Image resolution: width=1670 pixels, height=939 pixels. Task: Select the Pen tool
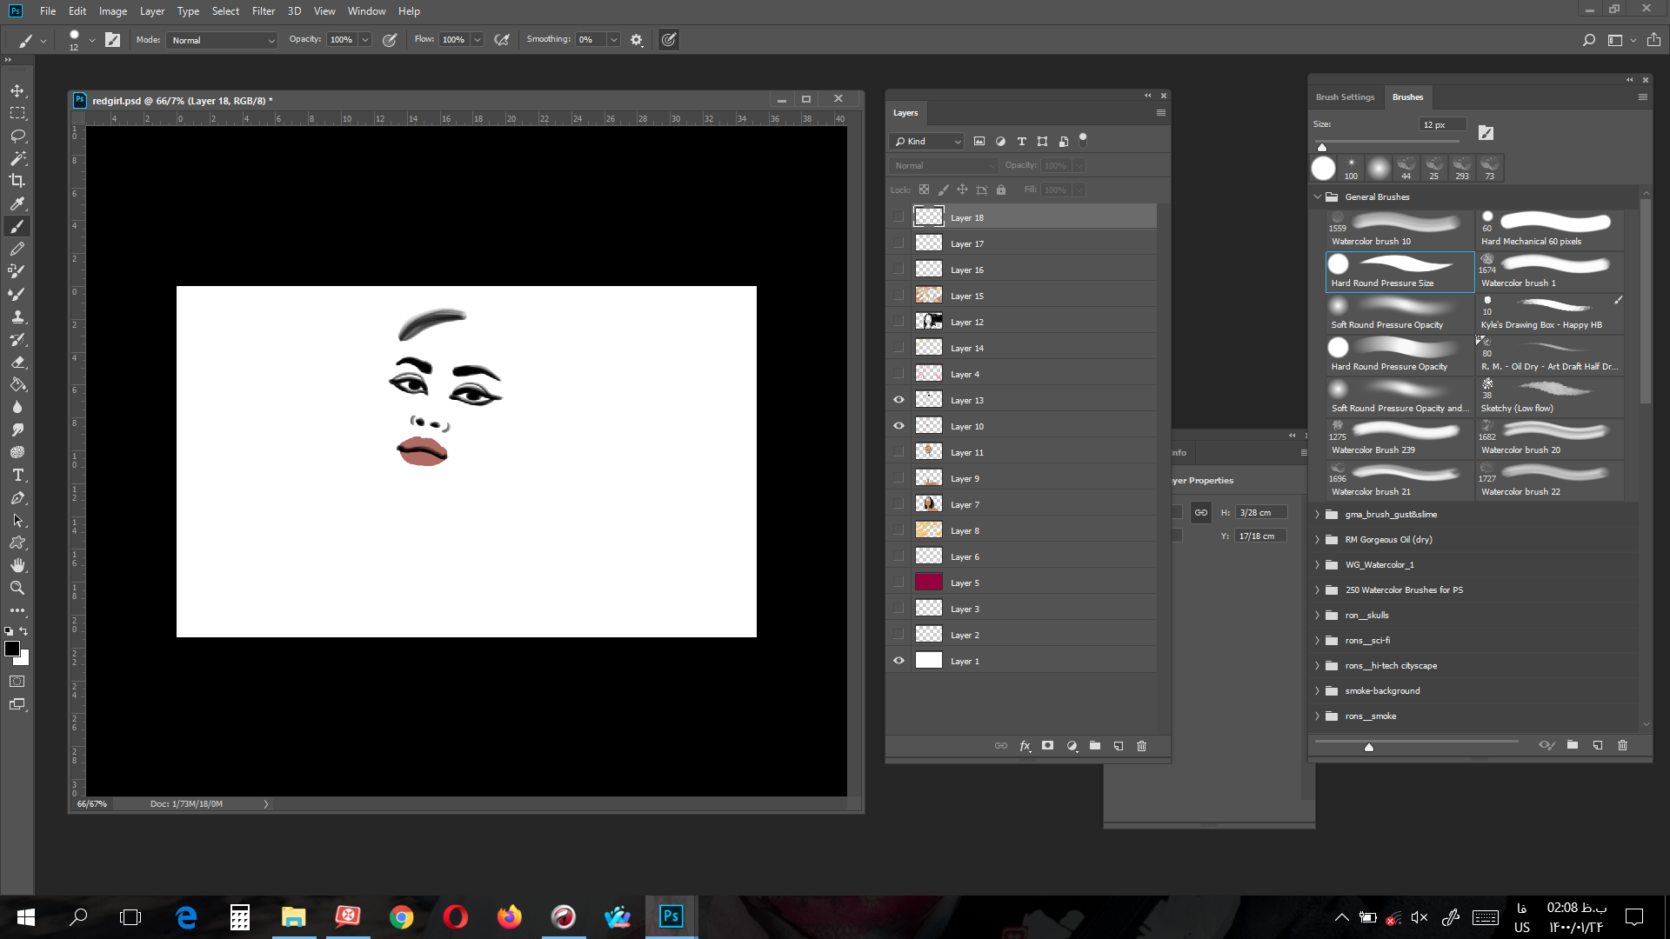point(17,497)
